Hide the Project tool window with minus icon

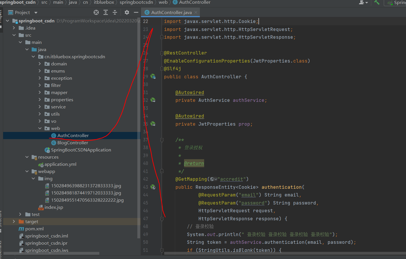(x=136, y=12)
